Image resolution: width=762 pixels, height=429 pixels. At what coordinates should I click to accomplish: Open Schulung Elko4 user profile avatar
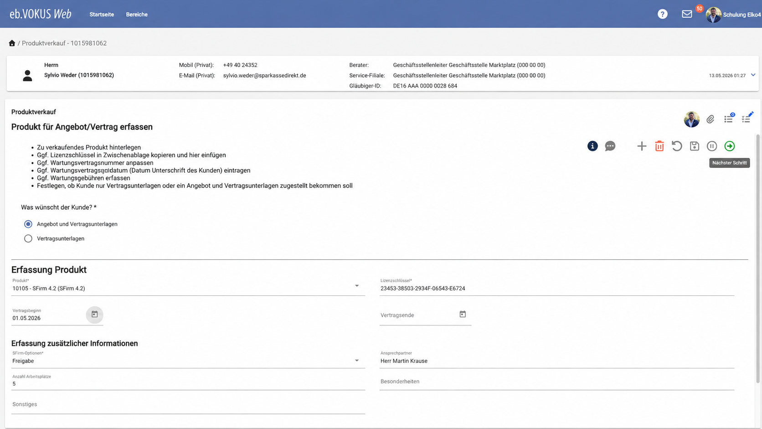(713, 15)
